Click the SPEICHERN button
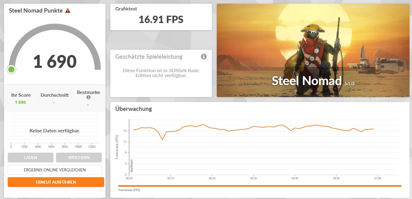The height and width of the screenshot is (199, 412). [79, 158]
